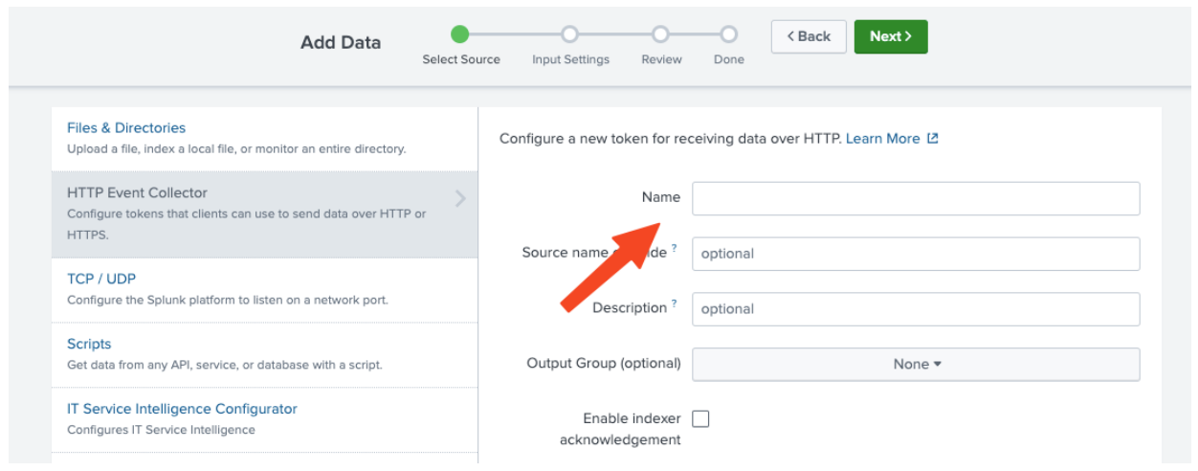Open the Output Group dropdown
Screen dimensions: 1198x471
pyautogui.click(x=916, y=364)
